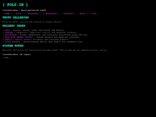Click the logout prompt line
156x117 pixels.
[16, 54]
